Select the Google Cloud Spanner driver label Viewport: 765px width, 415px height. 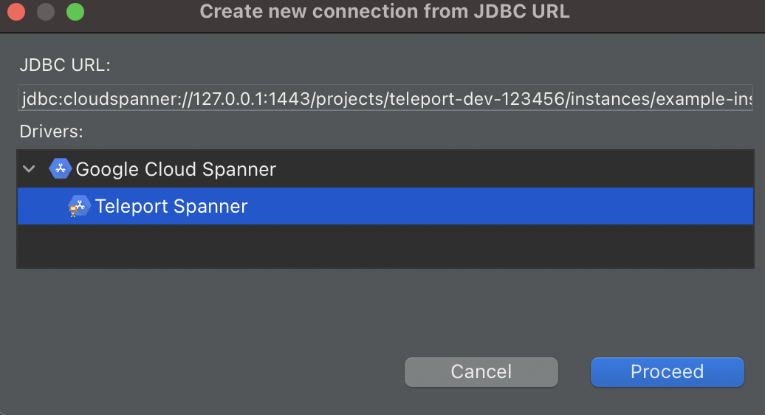[x=176, y=169]
